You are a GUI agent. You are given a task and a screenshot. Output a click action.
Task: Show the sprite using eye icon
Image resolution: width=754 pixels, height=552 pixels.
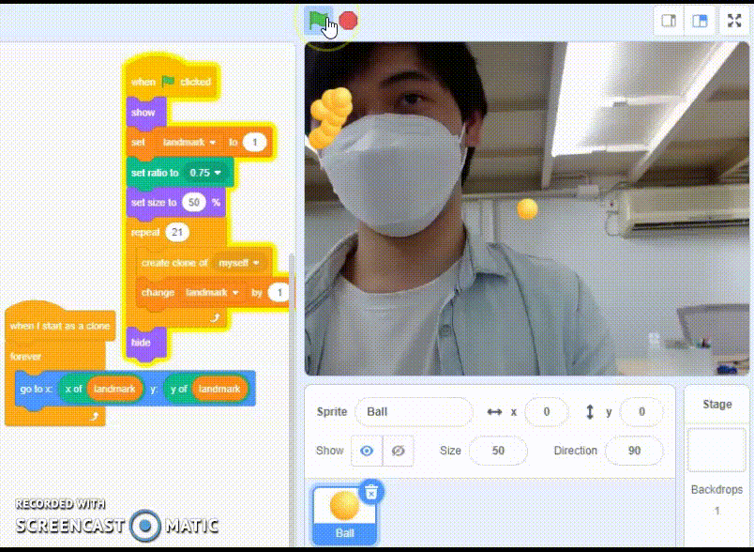pos(366,451)
